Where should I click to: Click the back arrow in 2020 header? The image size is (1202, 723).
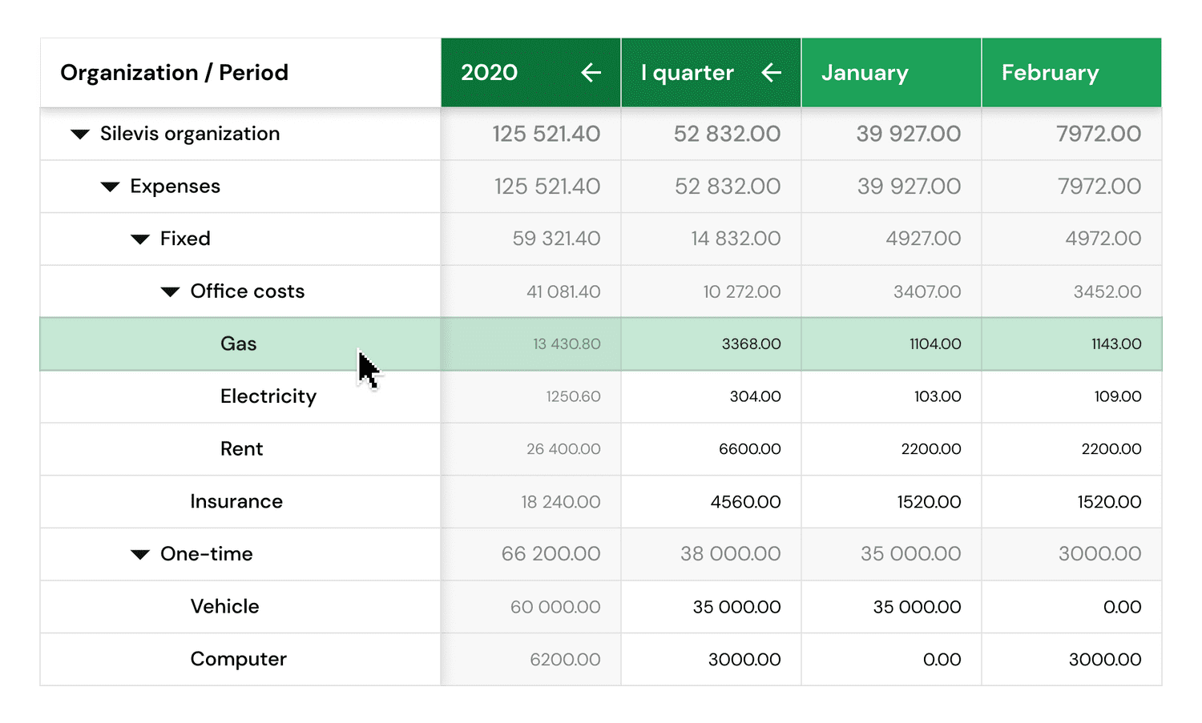[x=591, y=73]
